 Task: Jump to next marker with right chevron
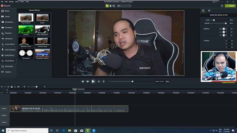[104, 81]
